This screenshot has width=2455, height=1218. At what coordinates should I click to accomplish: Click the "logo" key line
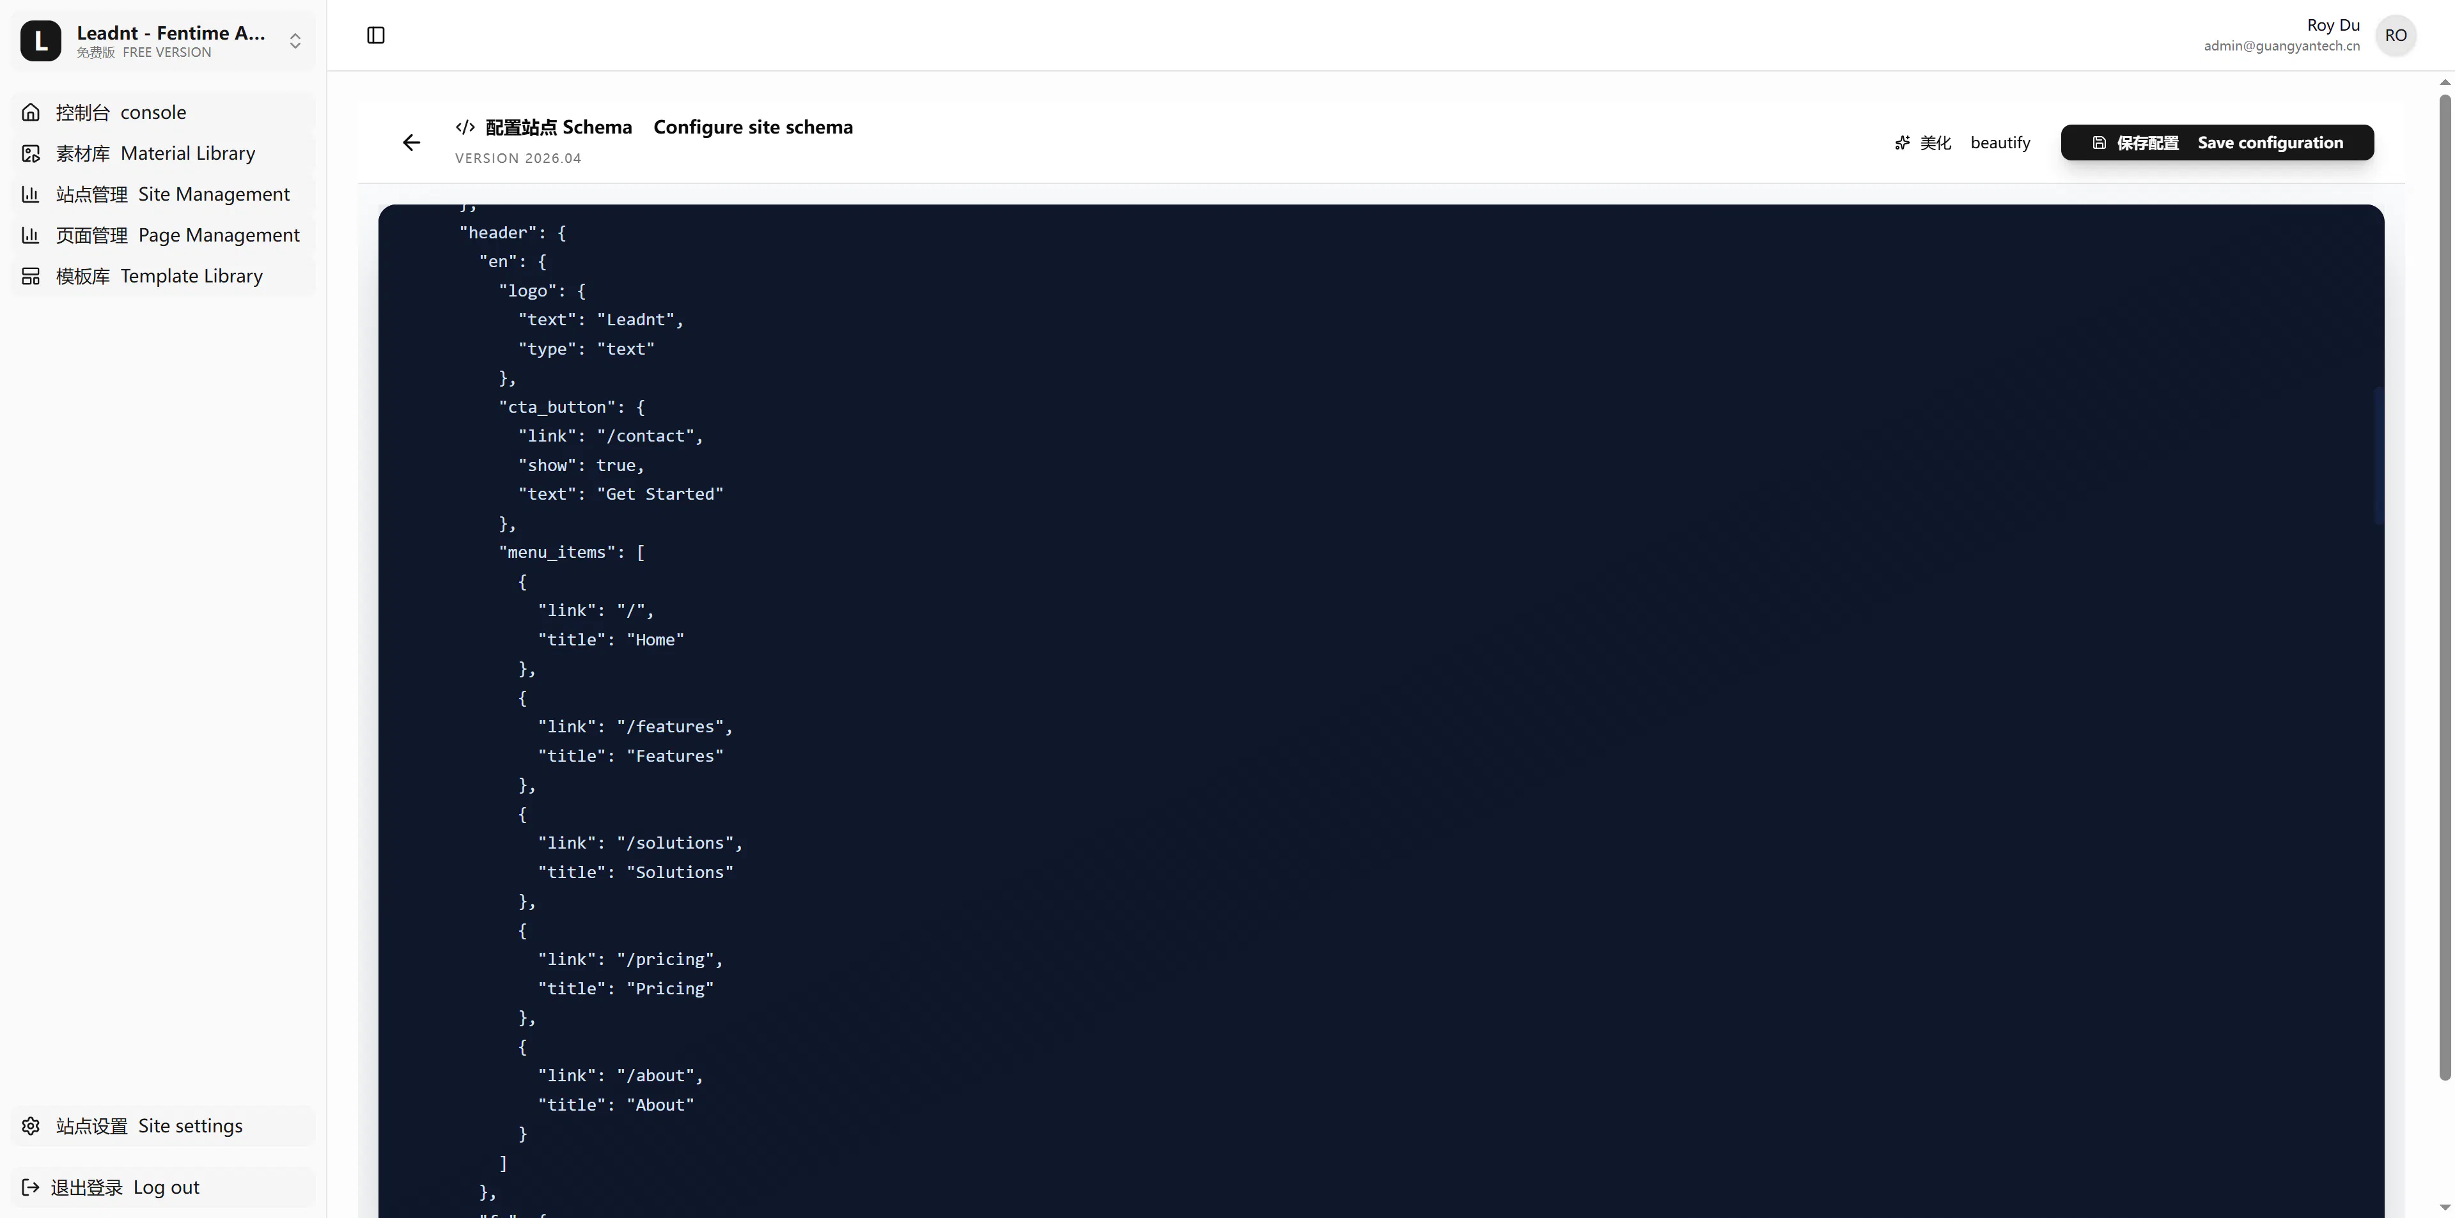coord(542,291)
